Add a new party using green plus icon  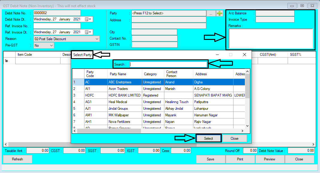tap(219, 13)
